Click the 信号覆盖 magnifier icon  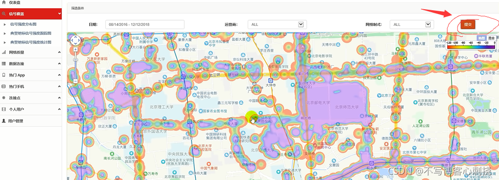pos(4,14)
